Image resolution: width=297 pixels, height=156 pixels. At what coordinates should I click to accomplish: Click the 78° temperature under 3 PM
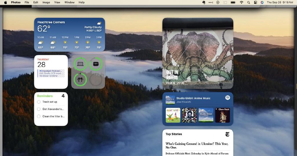tap(99, 48)
